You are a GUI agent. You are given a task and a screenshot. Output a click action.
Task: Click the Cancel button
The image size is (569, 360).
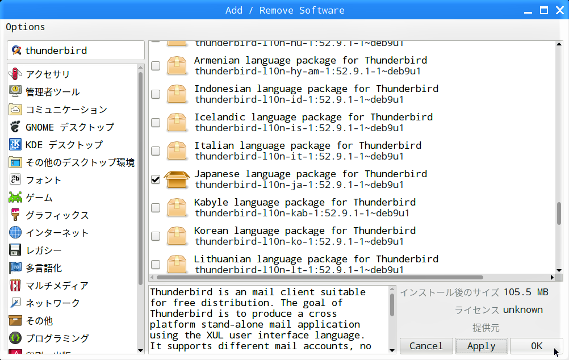[x=426, y=346]
